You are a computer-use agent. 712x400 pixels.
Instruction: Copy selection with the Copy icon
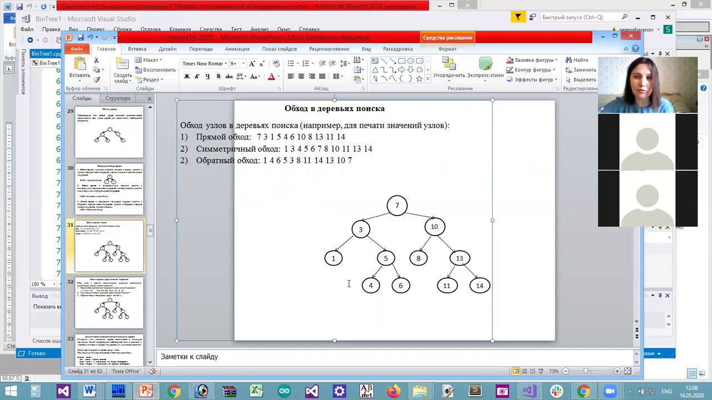coord(96,69)
